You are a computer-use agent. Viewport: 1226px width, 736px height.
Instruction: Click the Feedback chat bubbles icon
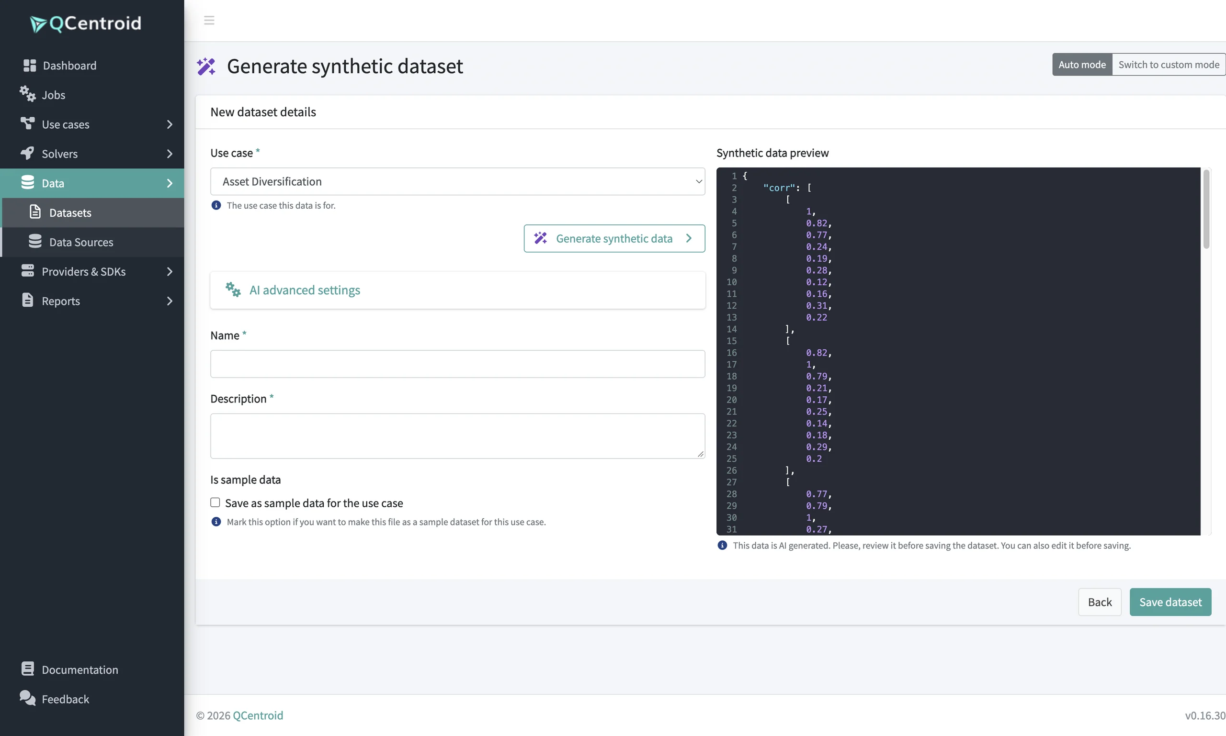click(28, 698)
